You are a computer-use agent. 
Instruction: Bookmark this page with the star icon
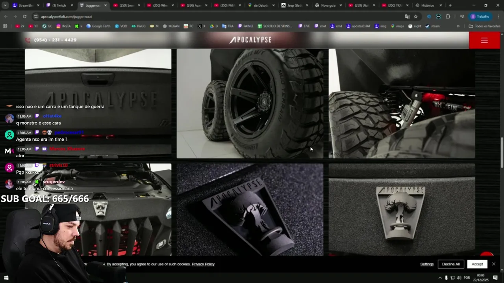tap(416, 17)
